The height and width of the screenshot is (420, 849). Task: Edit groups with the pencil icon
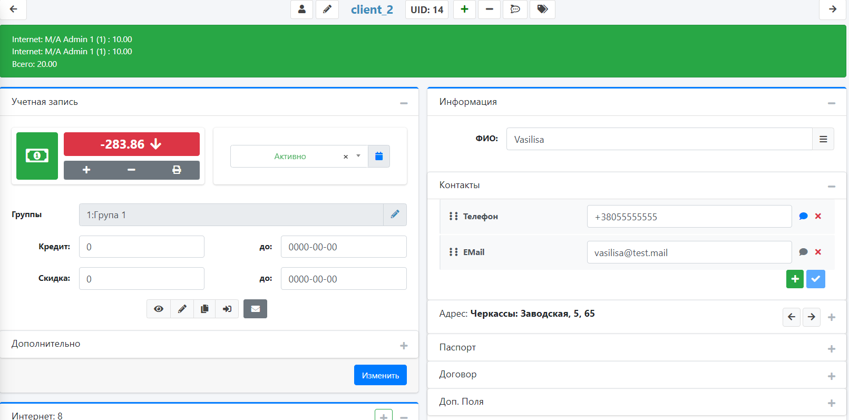[395, 214]
